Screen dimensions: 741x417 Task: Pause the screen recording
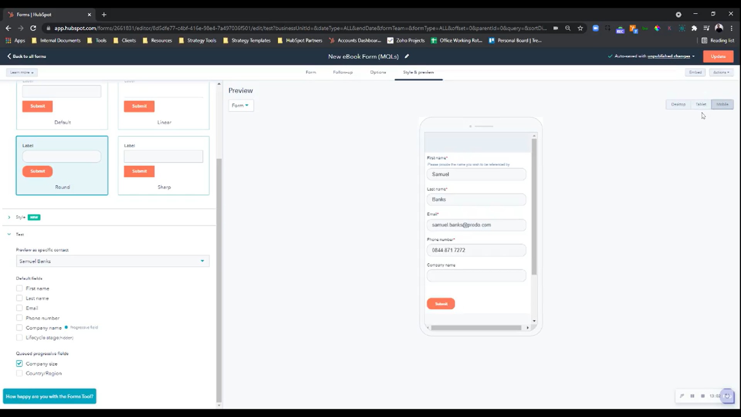click(x=693, y=396)
